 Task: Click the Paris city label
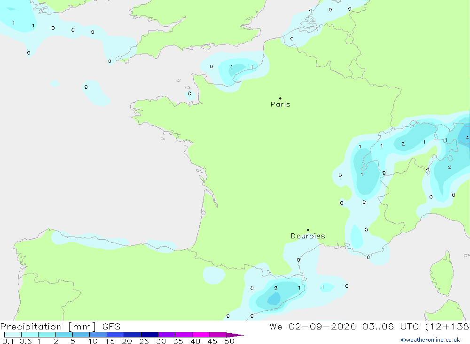click(280, 104)
